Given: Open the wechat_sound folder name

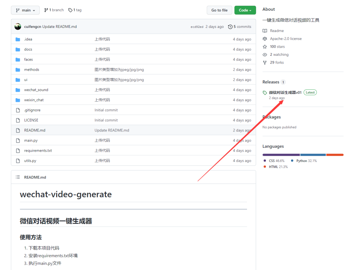Looking at the screenshot, I should [36, 90].
